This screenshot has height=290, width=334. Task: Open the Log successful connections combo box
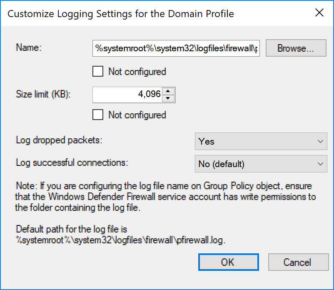pyautogui.click(x=261, y=164)
